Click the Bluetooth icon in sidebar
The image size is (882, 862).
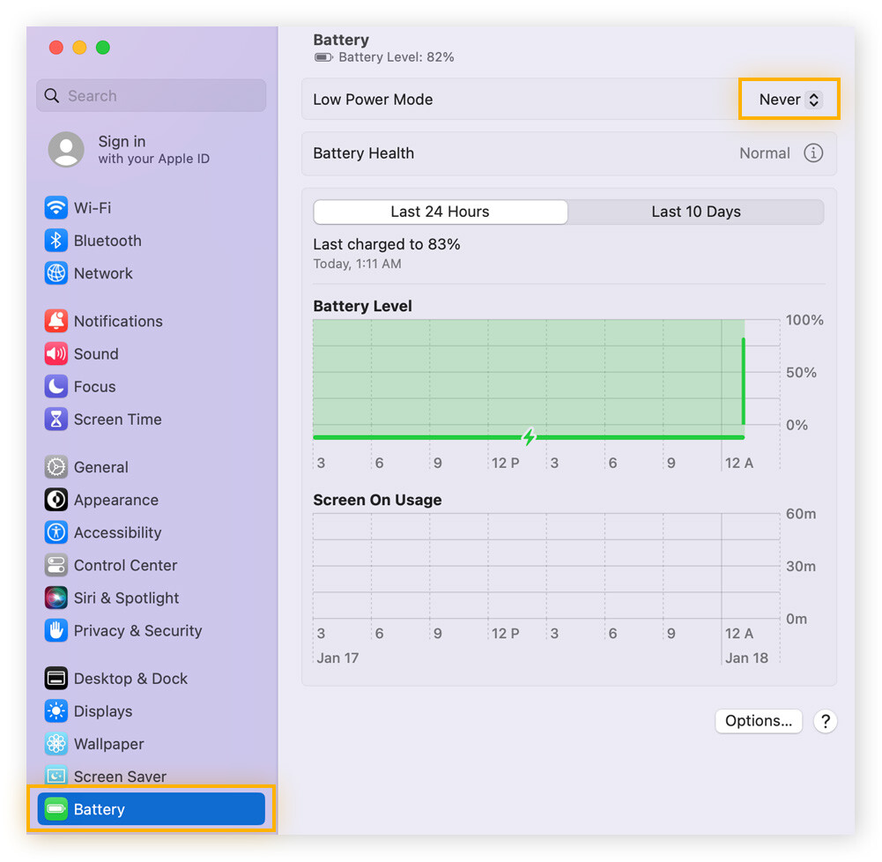[56, 241]
